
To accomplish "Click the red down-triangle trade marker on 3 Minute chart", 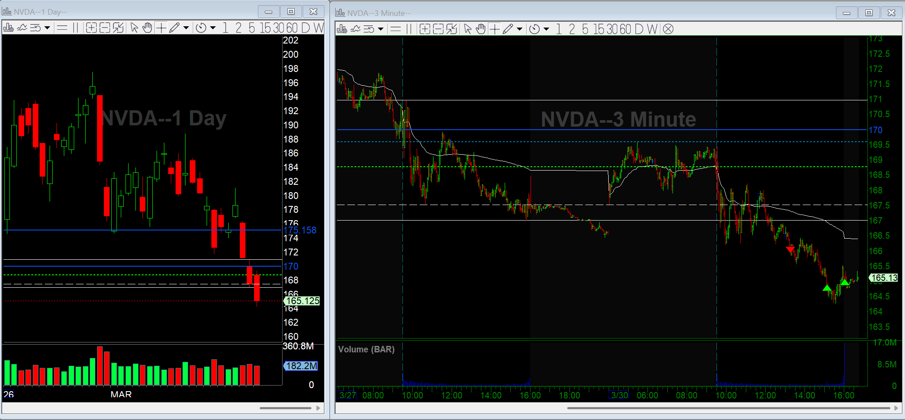I will point(790,249).
